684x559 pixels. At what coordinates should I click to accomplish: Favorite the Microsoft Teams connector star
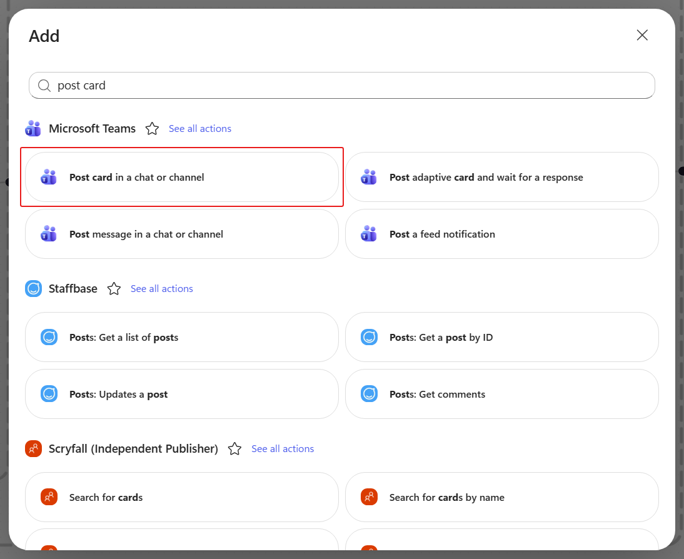click(152, 129)
